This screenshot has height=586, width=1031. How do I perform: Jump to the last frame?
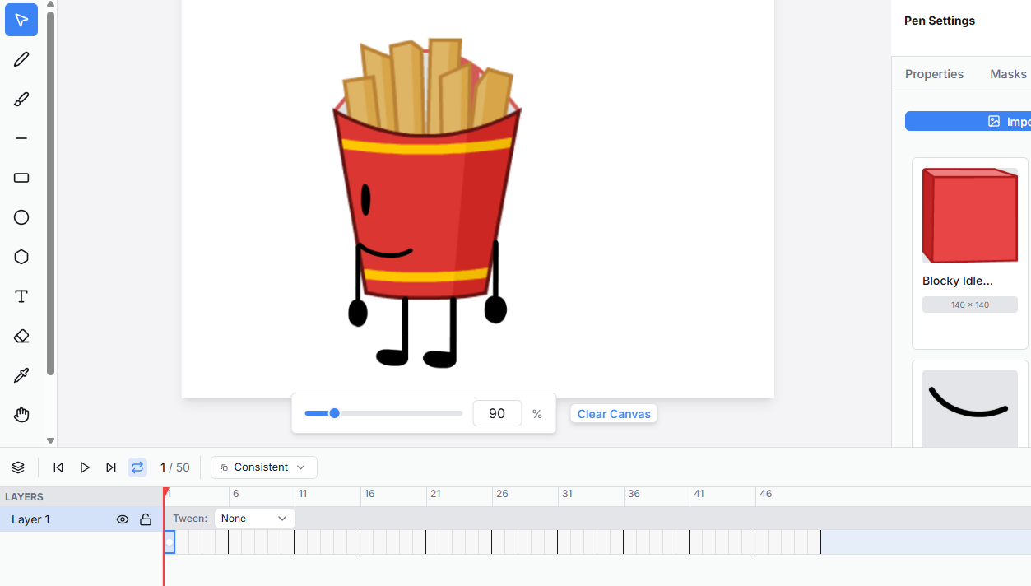[111, 467]
